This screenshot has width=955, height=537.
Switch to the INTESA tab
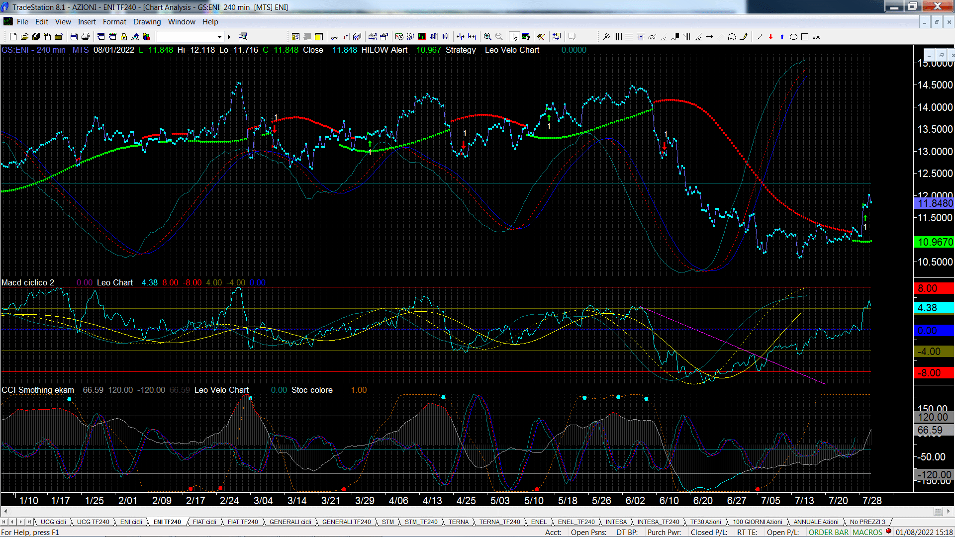(616, 522)
